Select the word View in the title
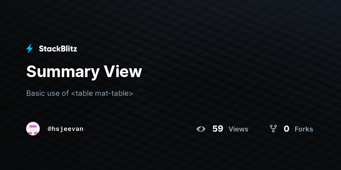Viewport: 341px width, 170px height. (123, 71)
